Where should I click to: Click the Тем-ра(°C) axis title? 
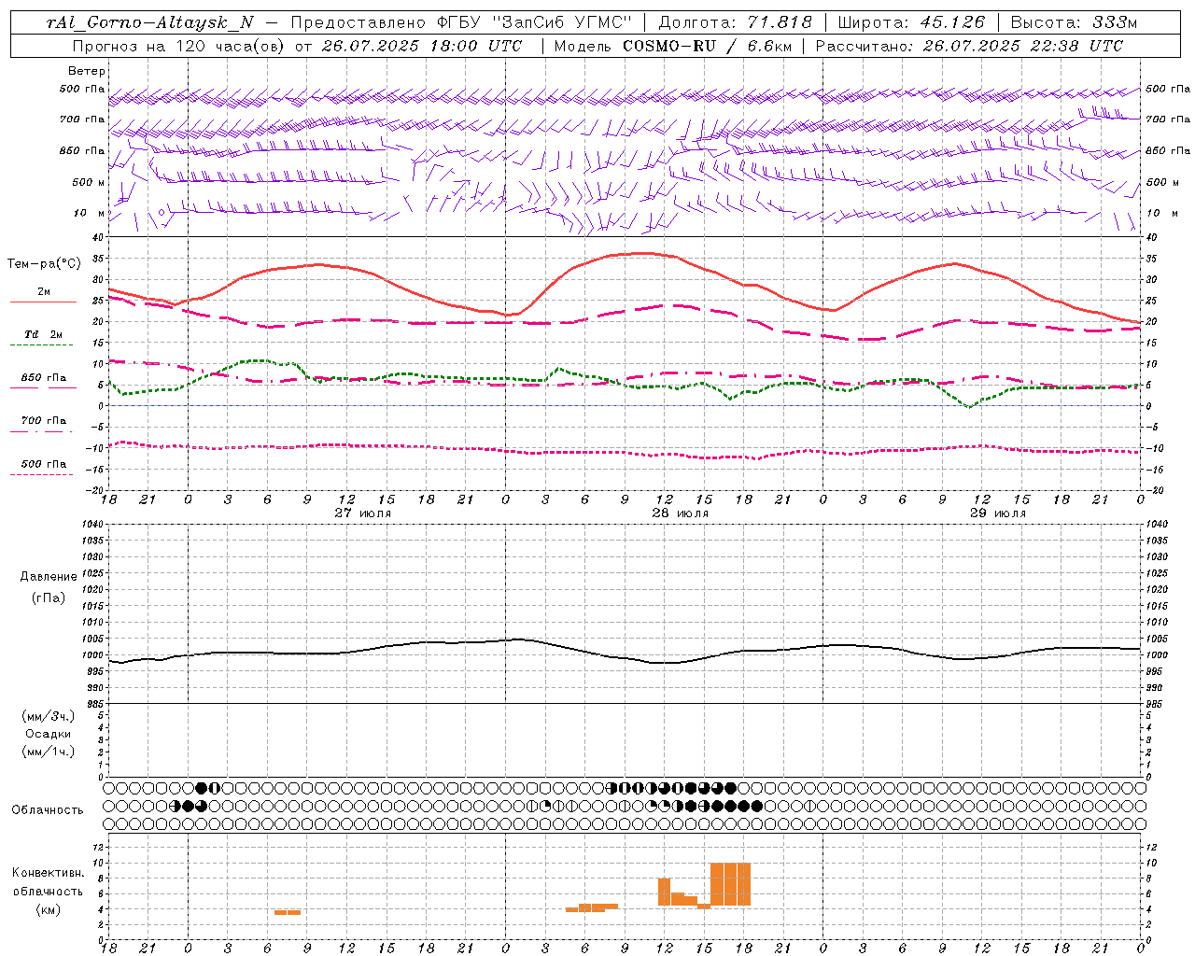[43, 264]
